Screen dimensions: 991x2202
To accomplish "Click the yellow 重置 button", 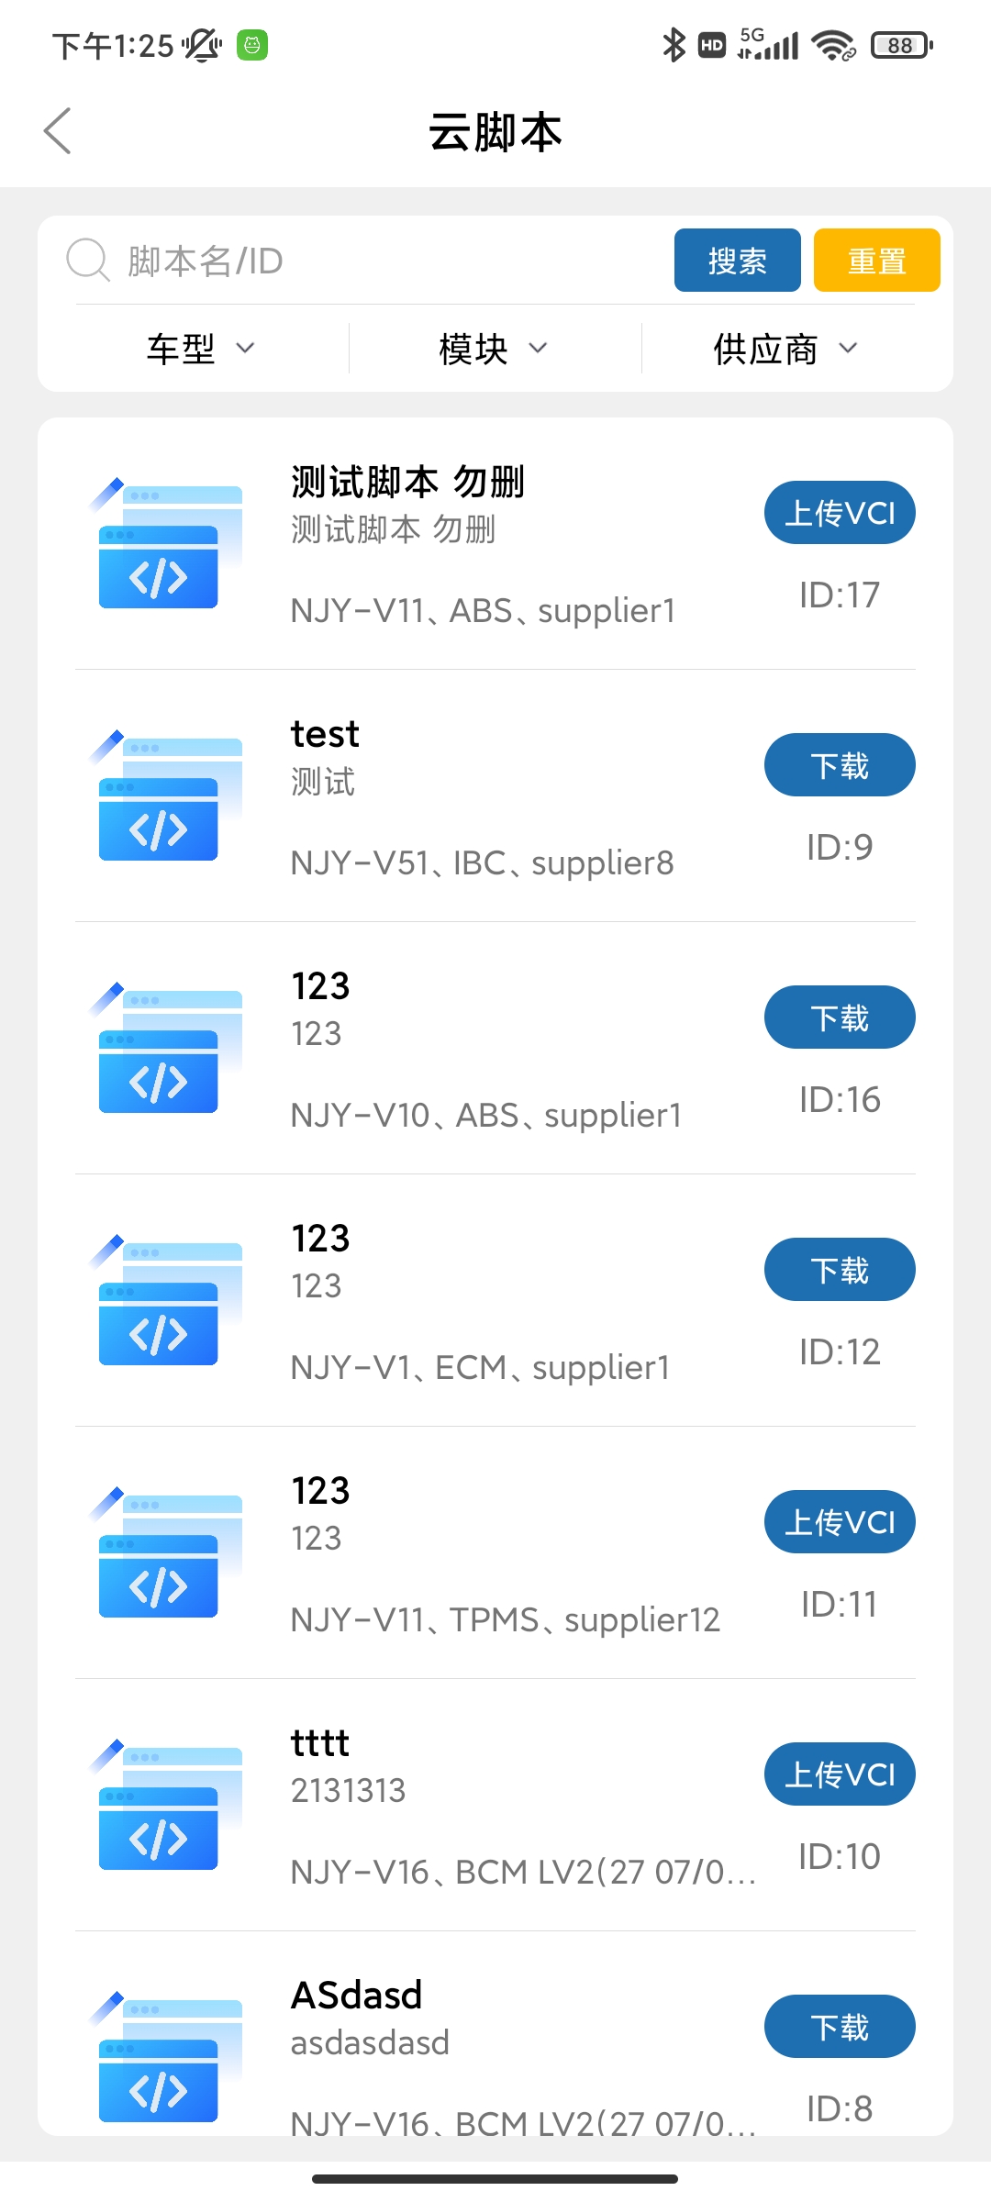I will [x=877, y=261].
